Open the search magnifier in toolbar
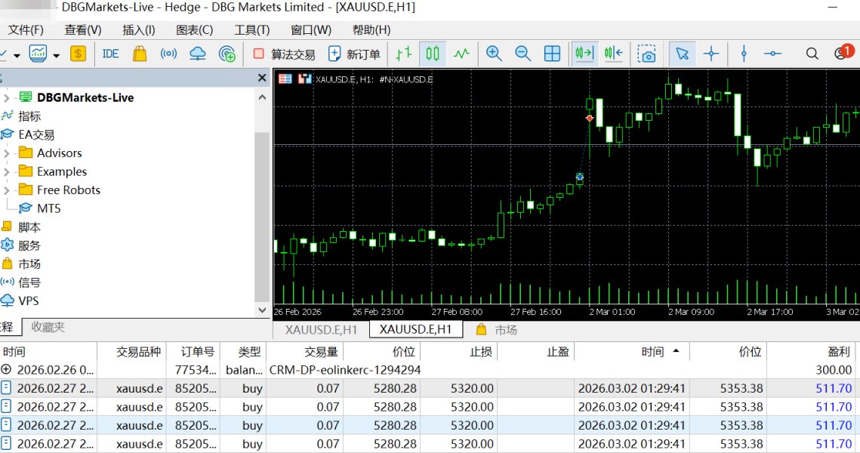 tap(812, 54)
